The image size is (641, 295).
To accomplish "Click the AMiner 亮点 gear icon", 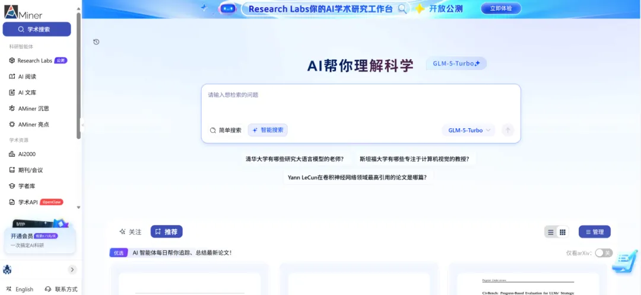I will tap(12, 124).
